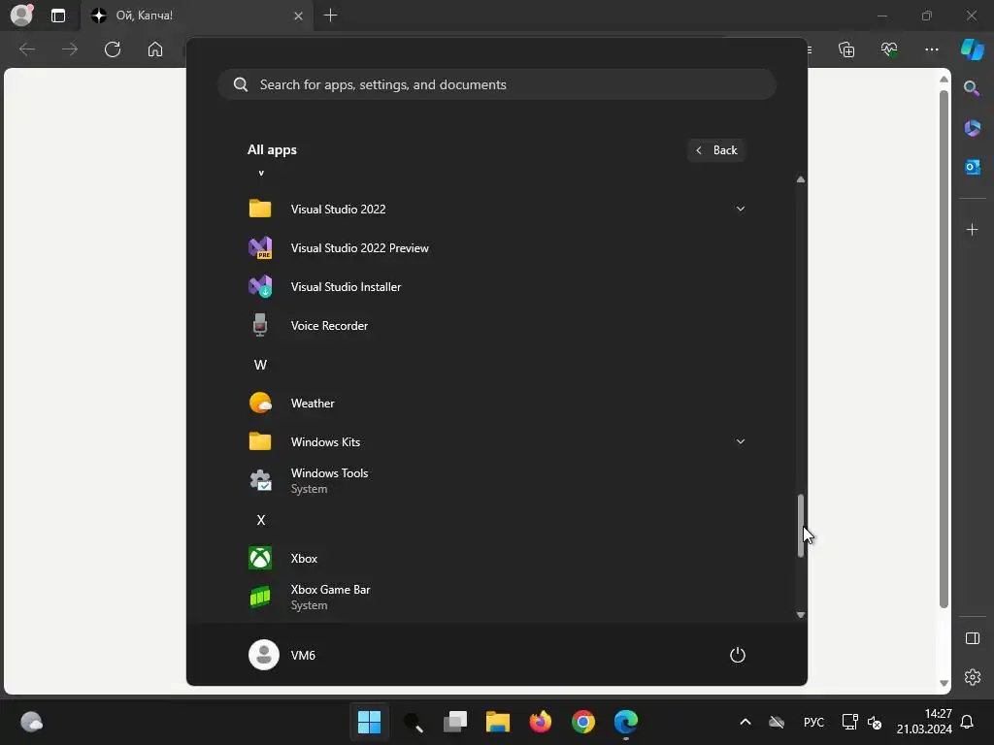Click the Windows Start button in taskbar

pos(369,722)
